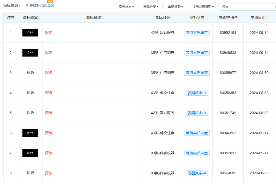This screenshot has width=276, height=184.
Task: Open the 探饭 name link in row 4
Action: point(49,93)
